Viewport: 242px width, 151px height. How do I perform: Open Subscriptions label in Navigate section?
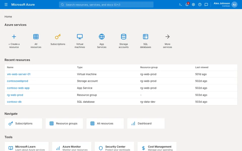click(24, 123)
